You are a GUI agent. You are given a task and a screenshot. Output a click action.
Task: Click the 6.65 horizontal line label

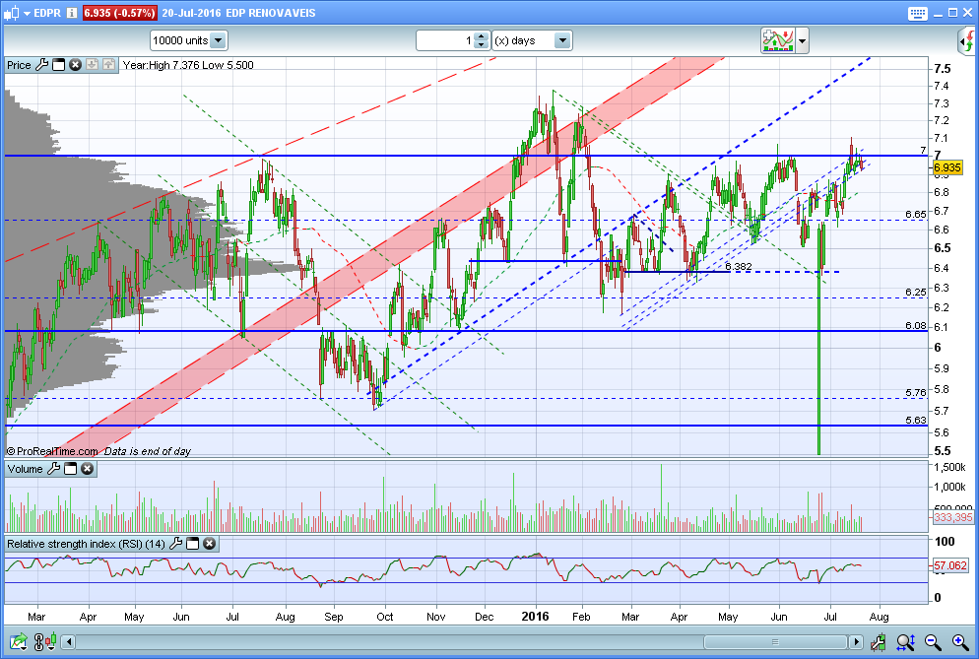pos(915,215)
